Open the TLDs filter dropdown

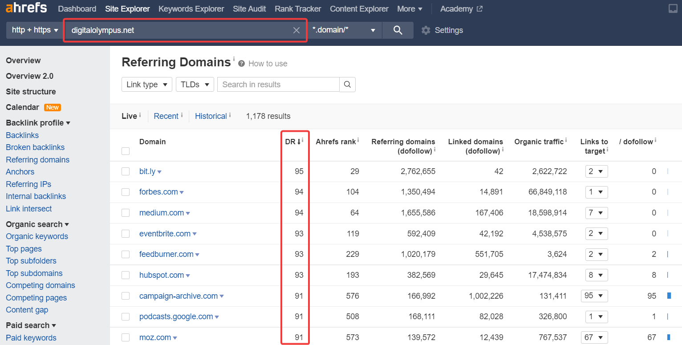tap(195, 85)
